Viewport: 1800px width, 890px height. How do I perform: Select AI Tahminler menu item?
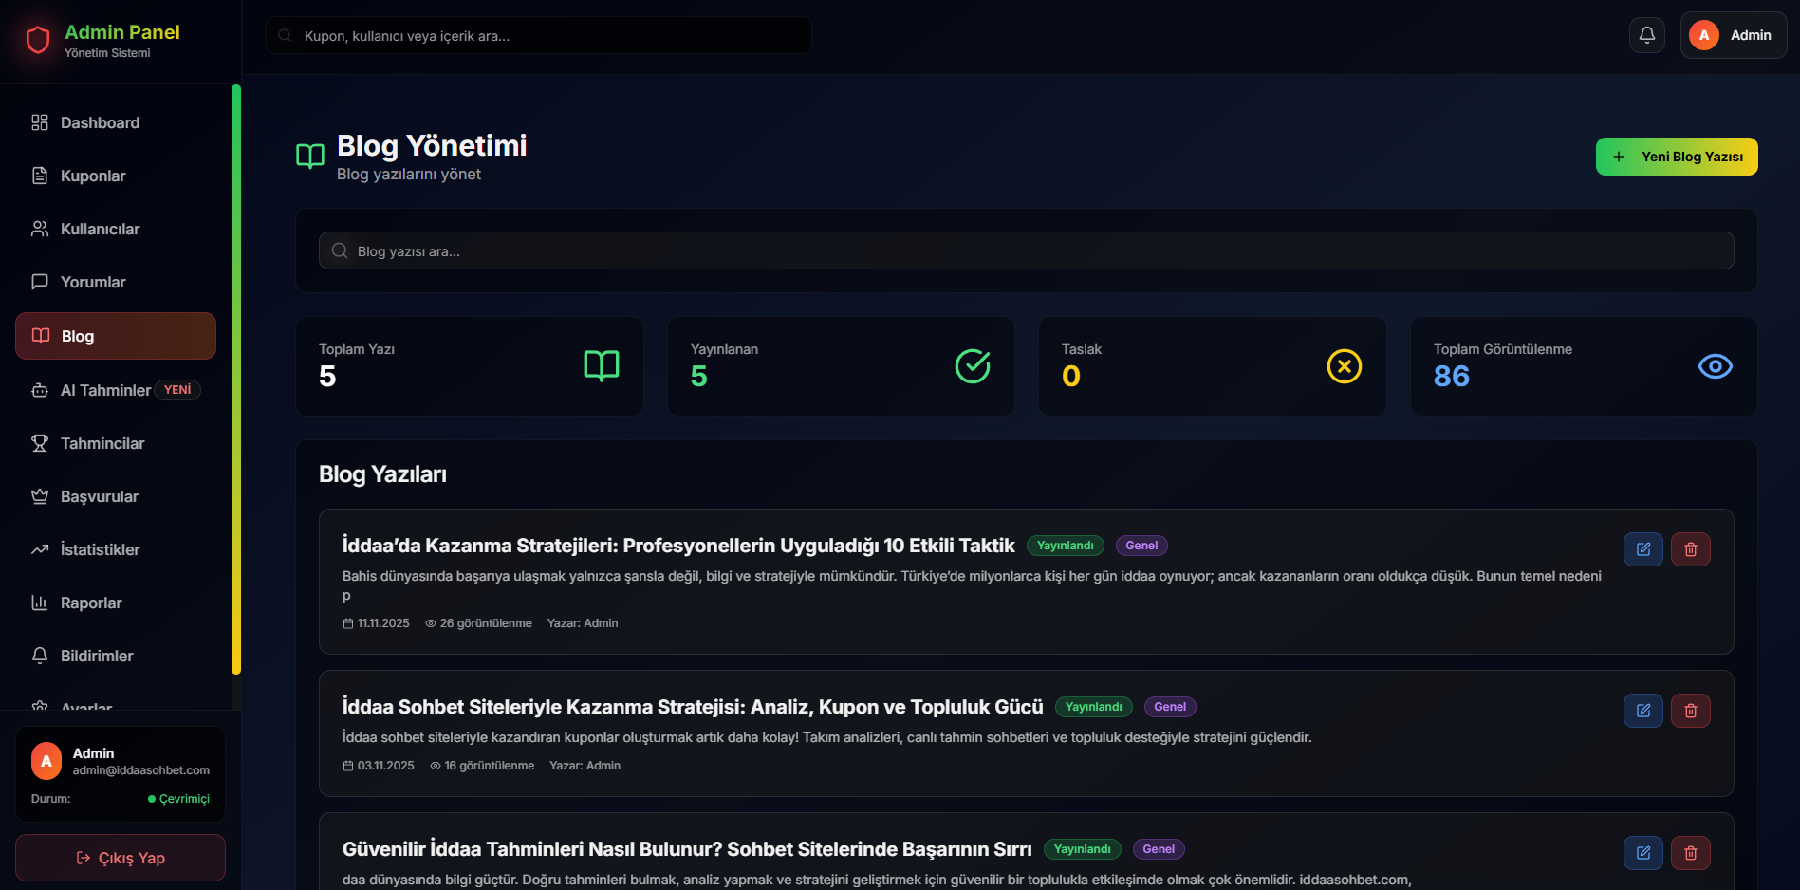pyautogui.click(x=105, y=390)
